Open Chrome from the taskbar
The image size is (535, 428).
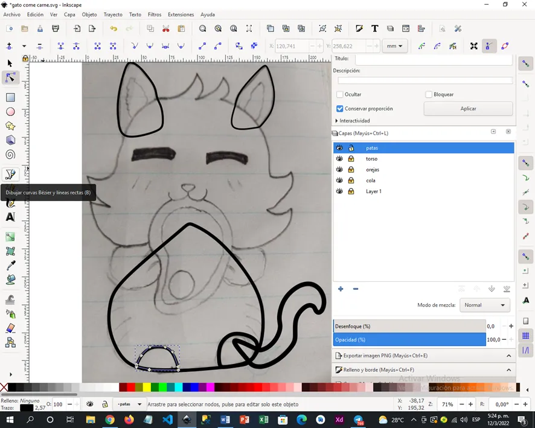coord(110,420)
